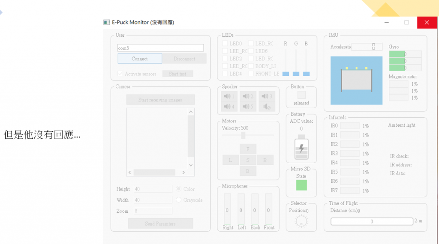Maximize the E-Puck Monitor window
This screenshot has width=439, height=244.
click(x=406, y=22)
